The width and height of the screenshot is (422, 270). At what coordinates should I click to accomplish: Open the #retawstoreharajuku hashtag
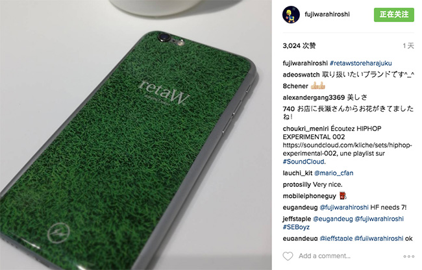360,63
